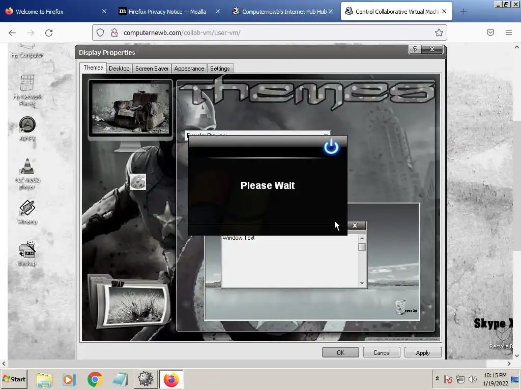Viewport: 521px width, 390px height.
Task: Close the preview sample window
Action: click(355, 225)
